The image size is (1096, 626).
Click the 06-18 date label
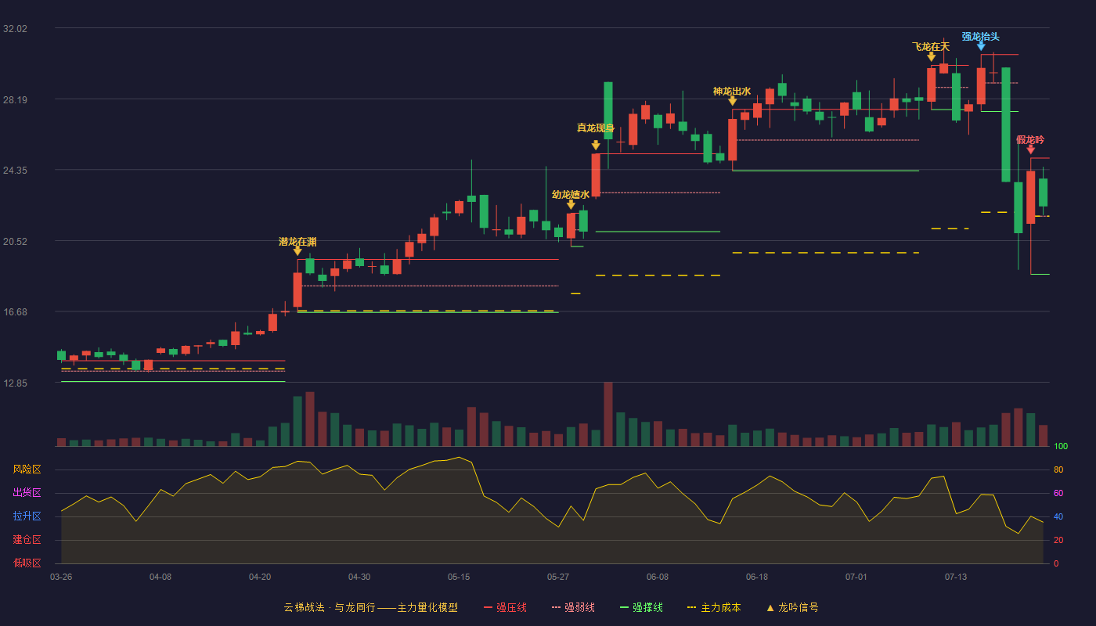pyautogui.click(x=757, y=577)
